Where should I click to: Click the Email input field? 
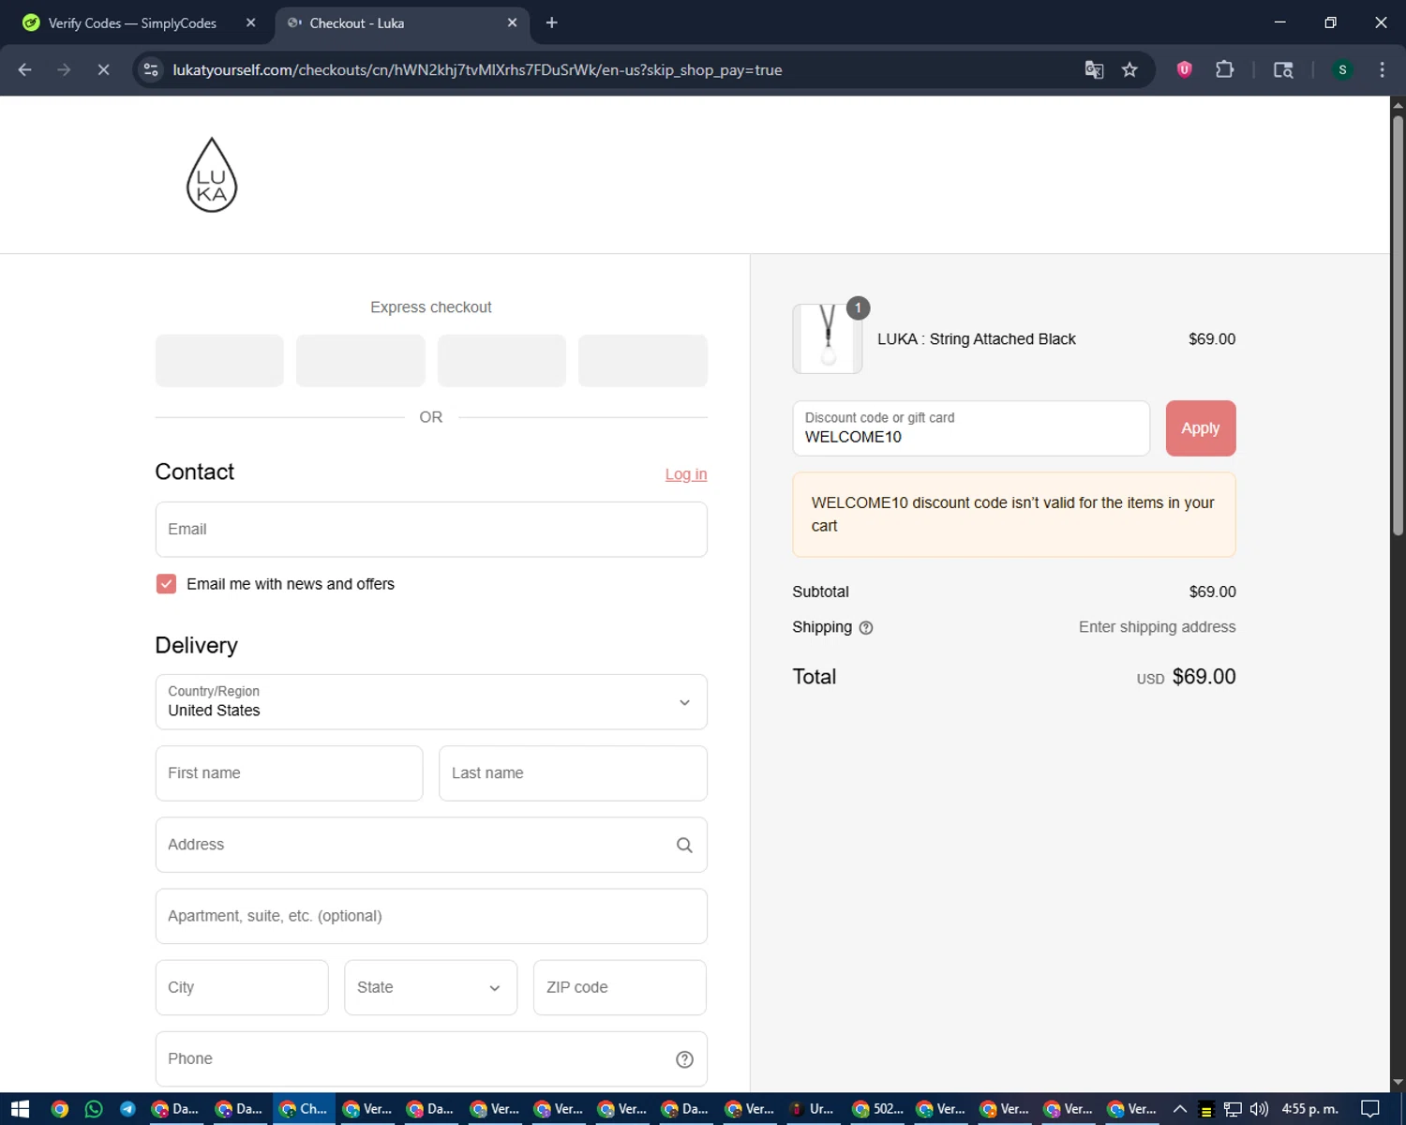[x=431, y=530]
